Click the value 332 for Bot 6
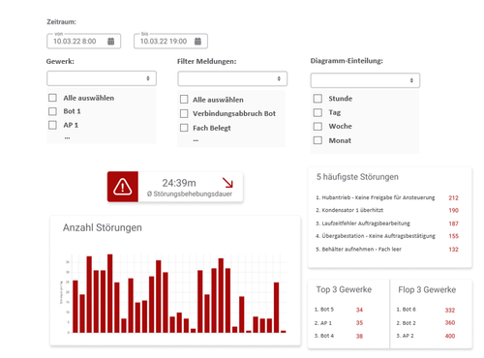 pos(450,310)
